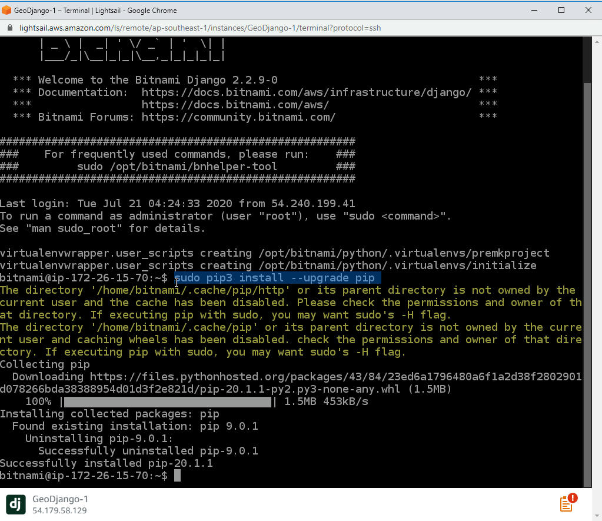
Task: Click the terminal cursor at the prompt
Action: pyautogui.click(x=177, y=476)
